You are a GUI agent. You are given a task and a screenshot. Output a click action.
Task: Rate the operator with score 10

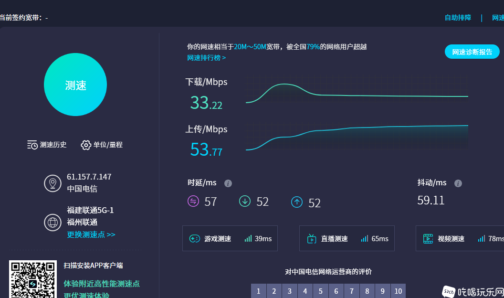pyautogui.click(x=398, y=291)
